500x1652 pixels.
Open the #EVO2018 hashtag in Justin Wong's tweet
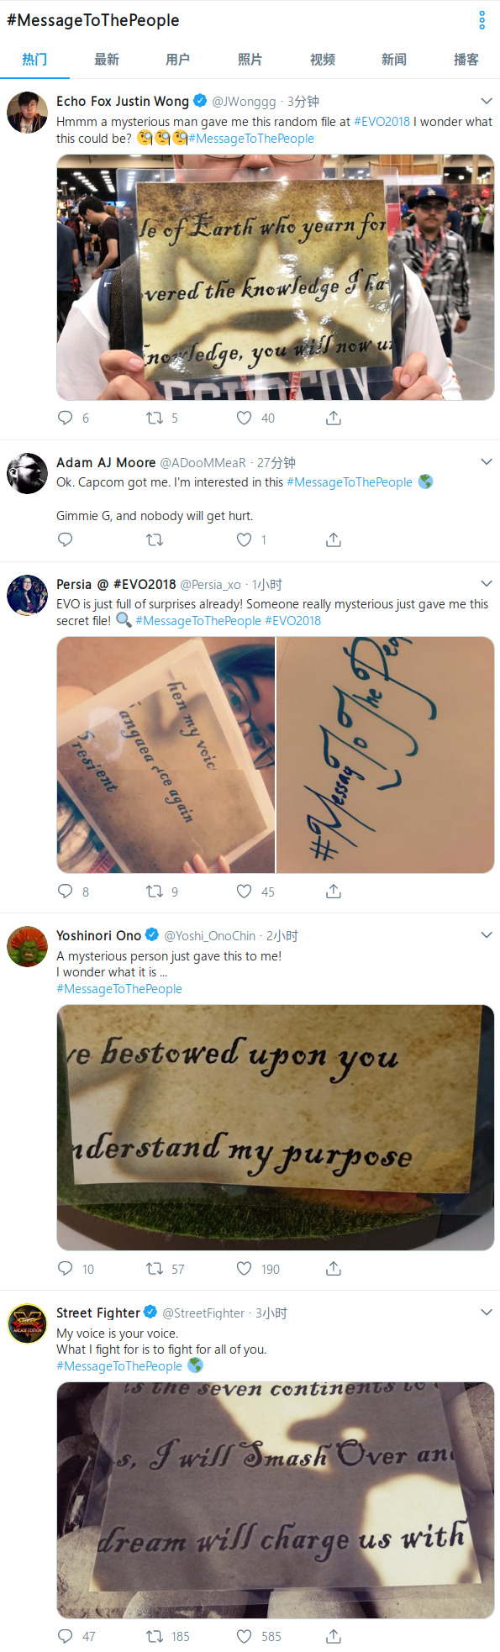coord(382,122)
